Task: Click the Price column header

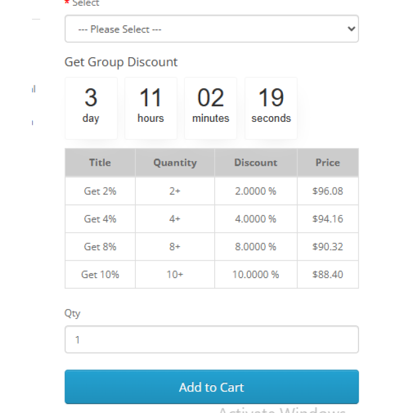Action: [328, 163]
